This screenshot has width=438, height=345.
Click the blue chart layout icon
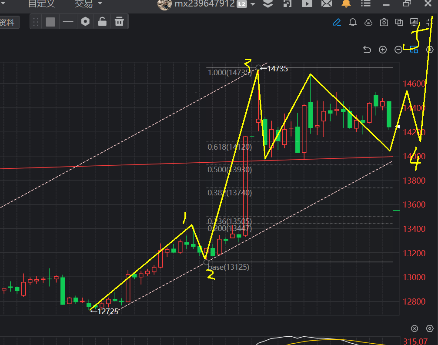coord(414,50)
